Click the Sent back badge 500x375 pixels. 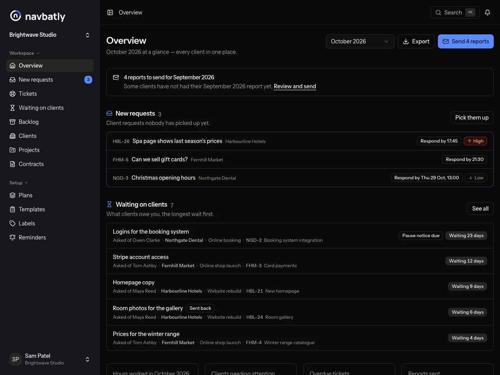pos(200,308)
